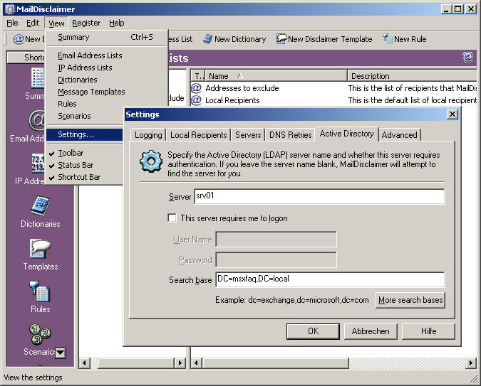Screen dimensions: 481x386
Task: Click left pane scroll-left arrow
Action: point(84,363)
